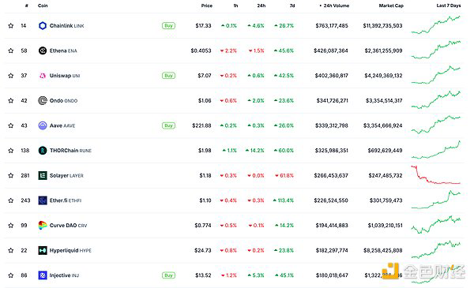Sort by 24h Volume column header
Screen dimensions: 474x288
[334, 6]
